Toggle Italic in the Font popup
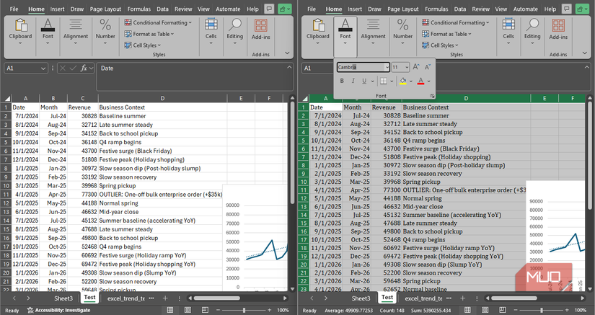 tap(353, 81)
